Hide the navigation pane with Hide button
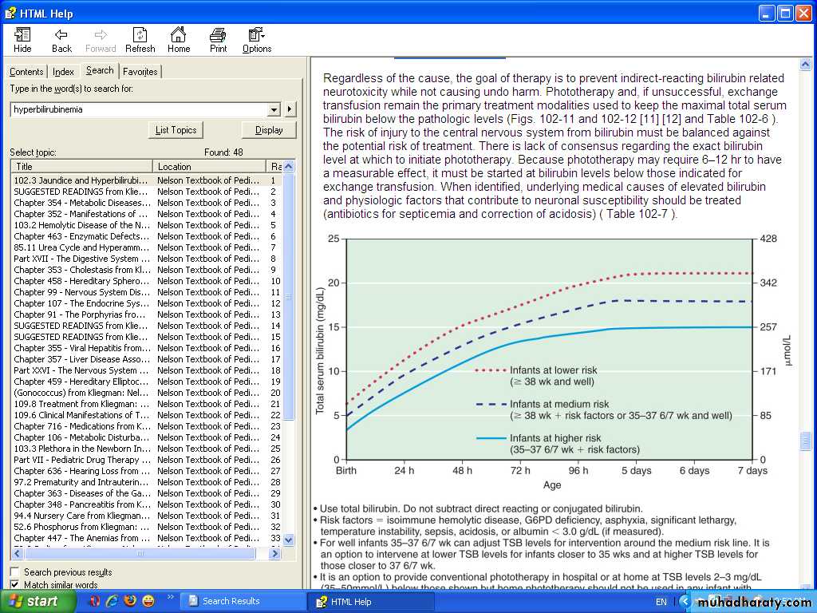This screenshot has width=817, height=613. point(22,40)
